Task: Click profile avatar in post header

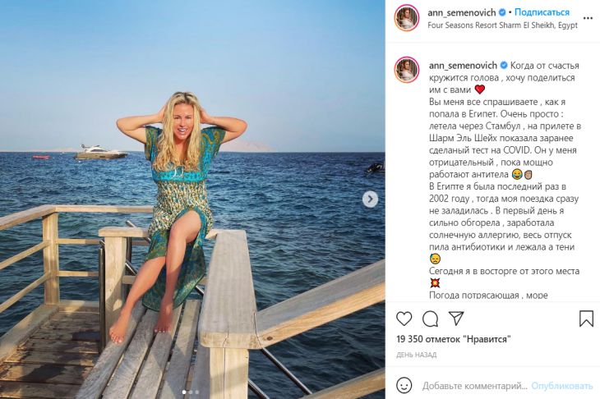Action: point(406,18)
